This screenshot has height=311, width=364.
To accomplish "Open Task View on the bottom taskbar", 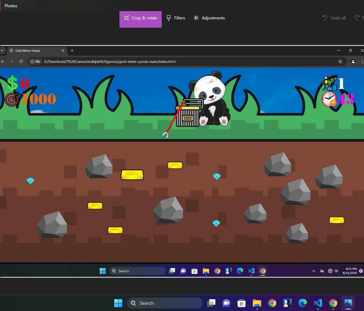I will coord(211,303).
